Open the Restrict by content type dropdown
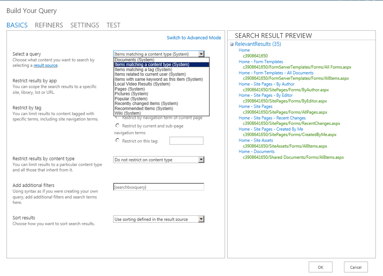This screenshot has height=276, width=383. pos(201,160)
